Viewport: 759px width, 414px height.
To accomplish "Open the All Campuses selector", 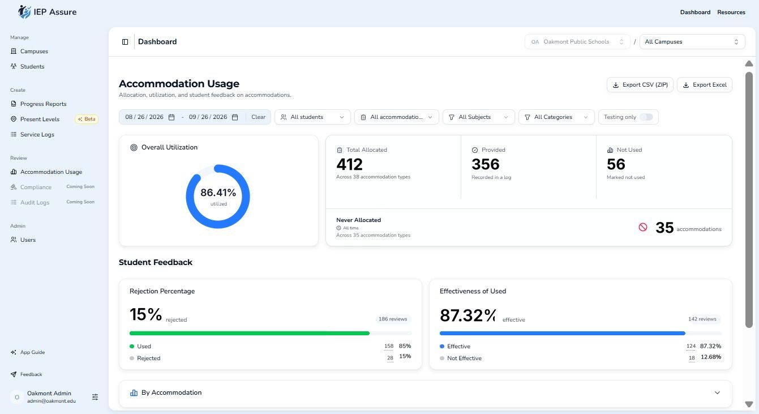I will point(692,42).
